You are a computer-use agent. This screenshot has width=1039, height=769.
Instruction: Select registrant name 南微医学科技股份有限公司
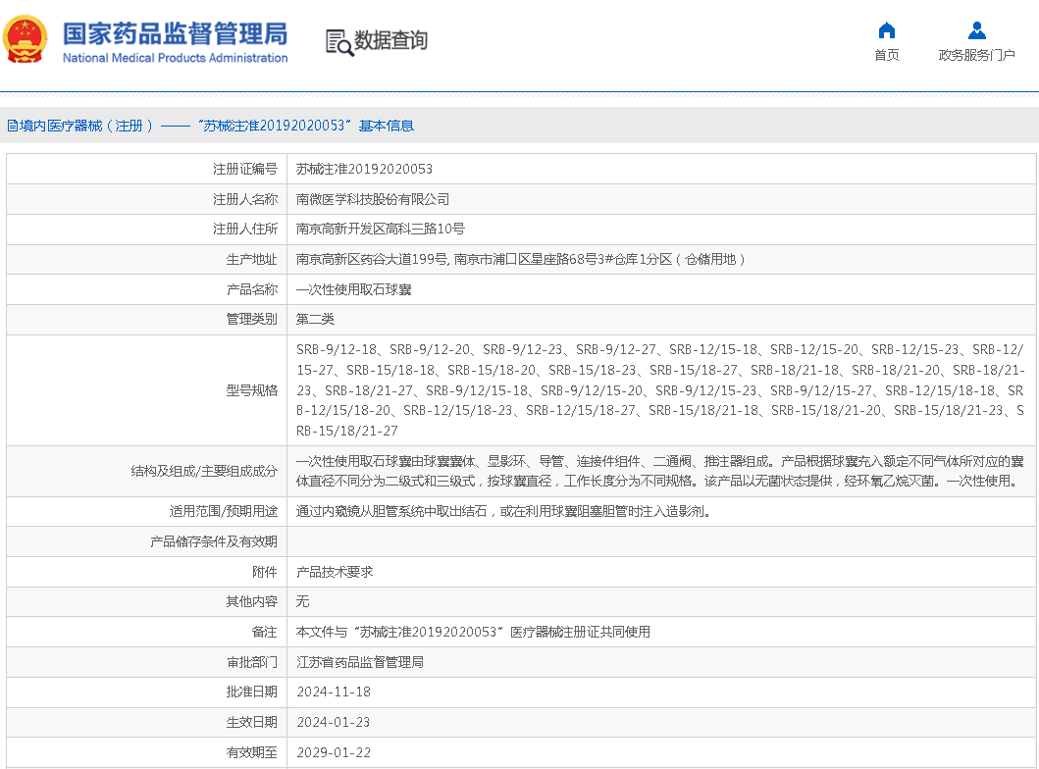(x=373, y=199)
